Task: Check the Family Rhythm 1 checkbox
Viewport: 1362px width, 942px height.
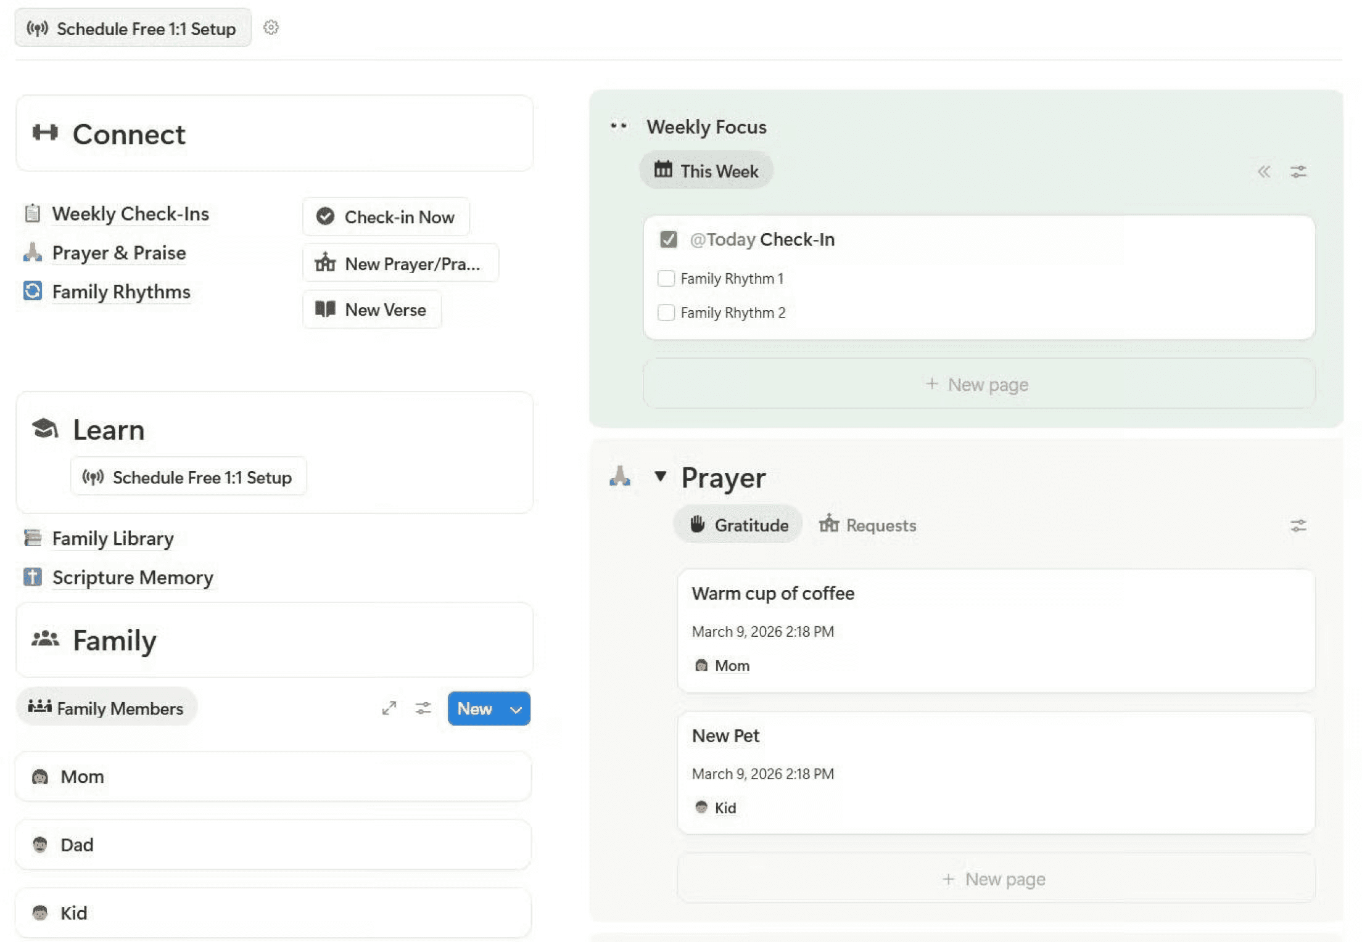Action: point(666,279)
